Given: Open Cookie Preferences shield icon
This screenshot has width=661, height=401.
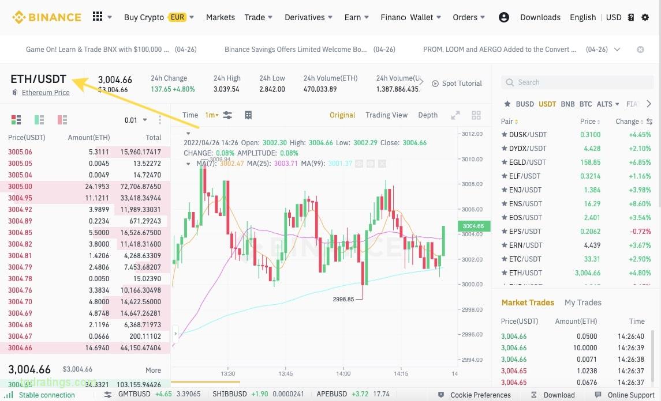Looking at the screenshot, I should coord(441,395).
